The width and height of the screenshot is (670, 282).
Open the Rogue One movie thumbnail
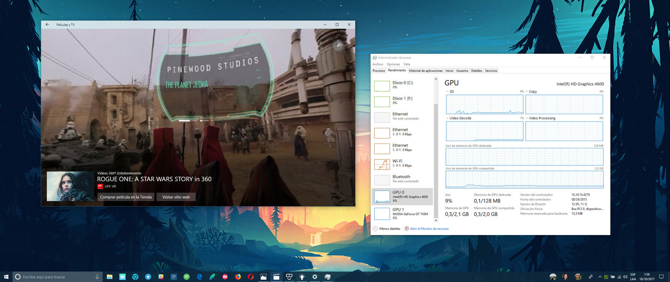[70, 186]
